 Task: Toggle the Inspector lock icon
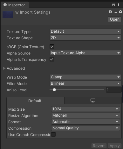point(113,4)
